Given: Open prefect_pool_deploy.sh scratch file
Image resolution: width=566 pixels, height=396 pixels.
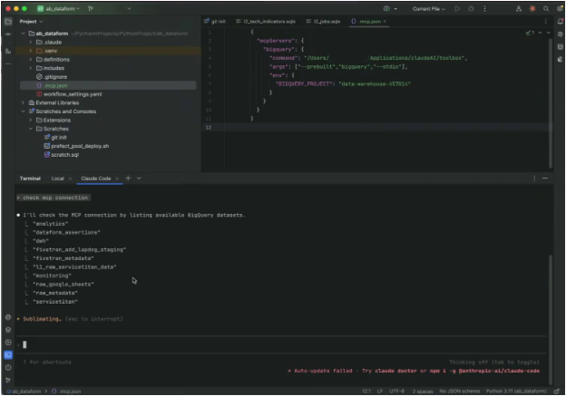Looking at the screenshot, I should click(x=79, y=146).
